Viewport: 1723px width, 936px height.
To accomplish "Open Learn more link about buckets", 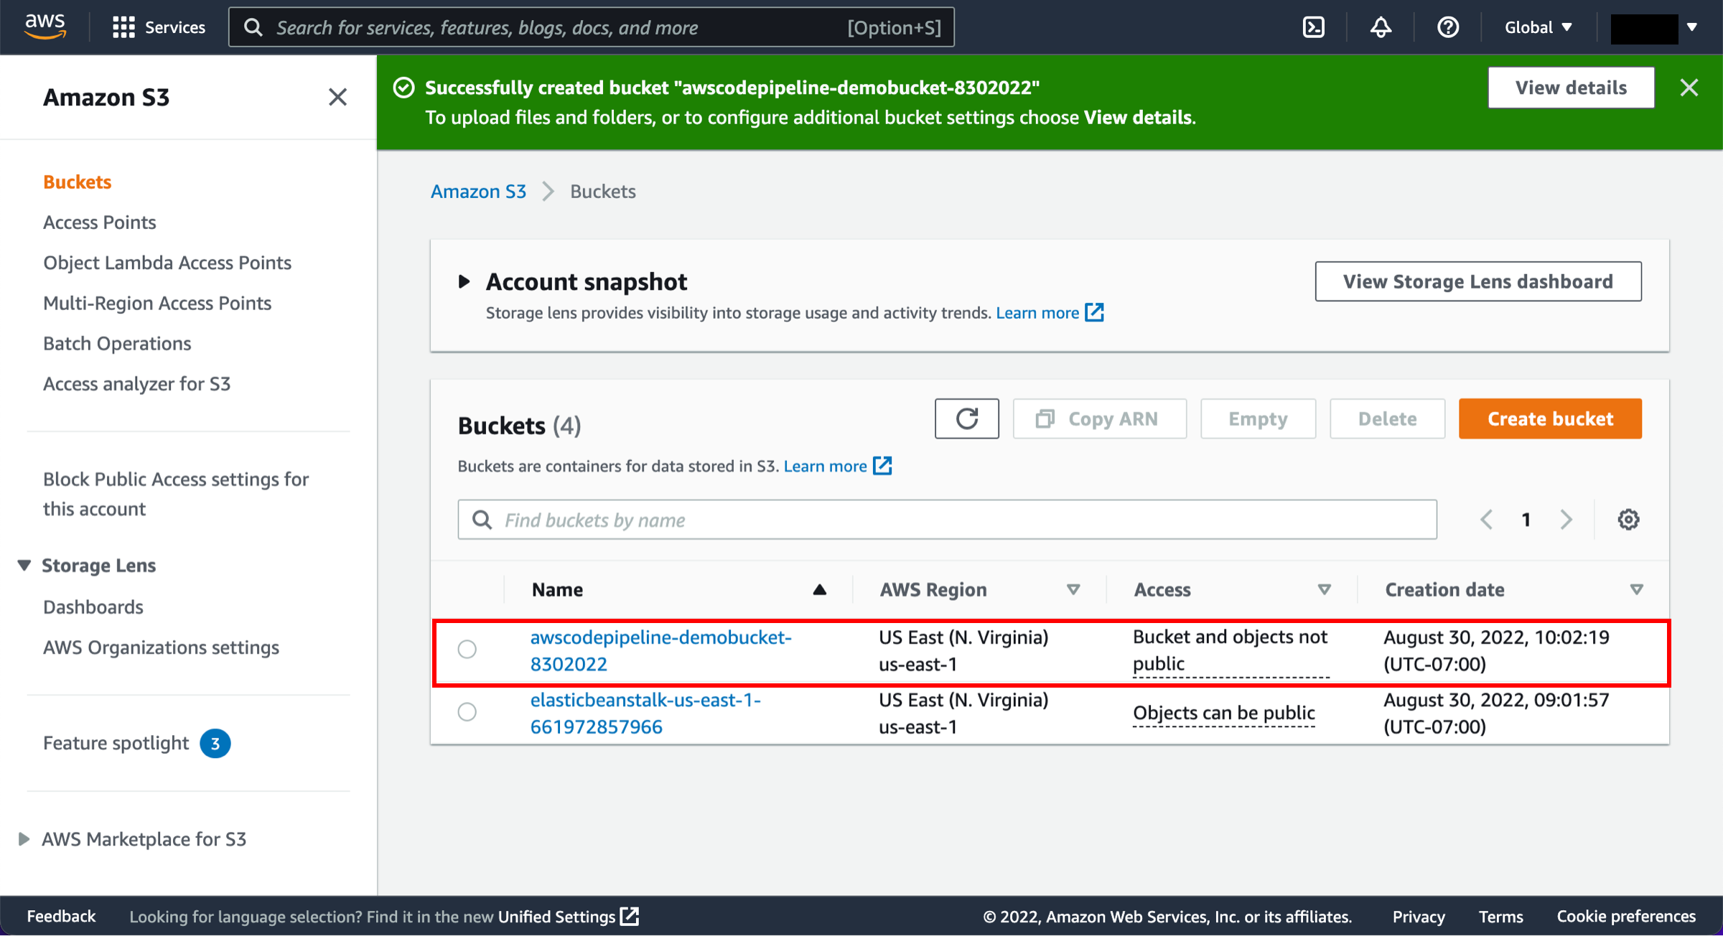I will coord(838,466).
